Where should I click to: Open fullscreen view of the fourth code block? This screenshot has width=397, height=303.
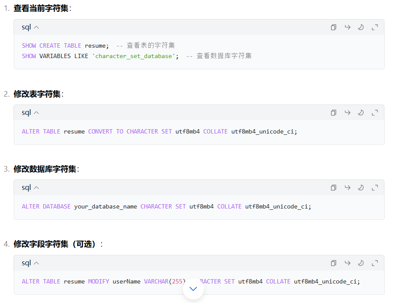coord(375,263)
